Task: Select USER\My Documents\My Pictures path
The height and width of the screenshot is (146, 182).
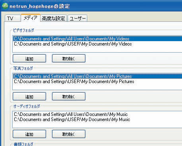Action: coord(98,82)
